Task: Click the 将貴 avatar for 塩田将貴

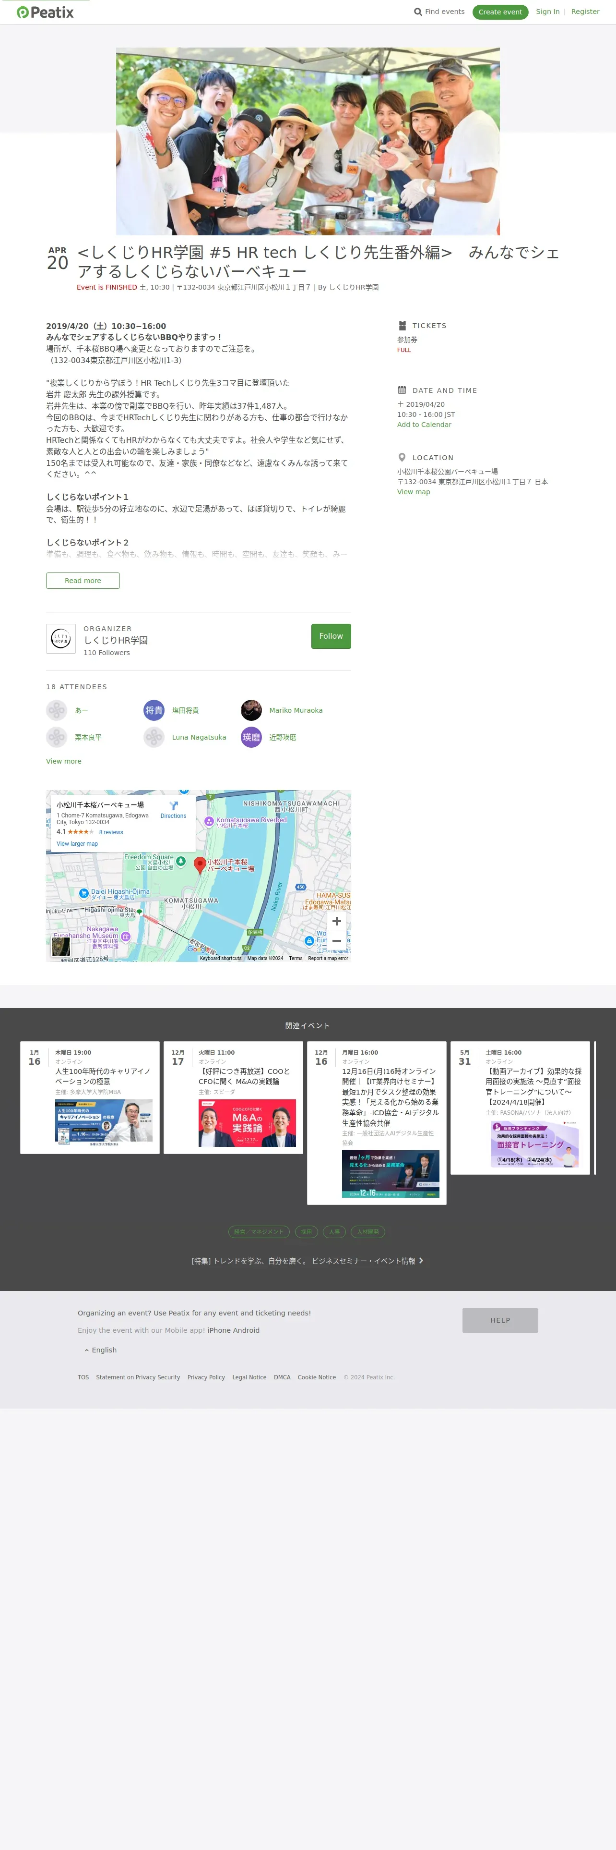Action: (x=154, y=710)
